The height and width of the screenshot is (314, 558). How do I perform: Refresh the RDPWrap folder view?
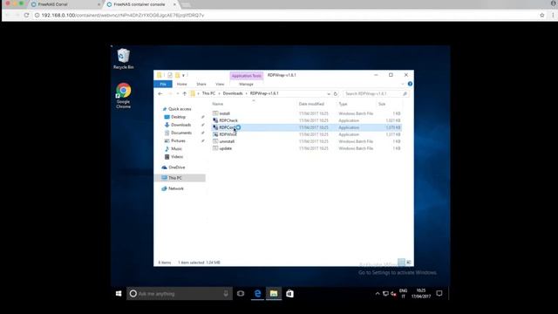(335, 93)
